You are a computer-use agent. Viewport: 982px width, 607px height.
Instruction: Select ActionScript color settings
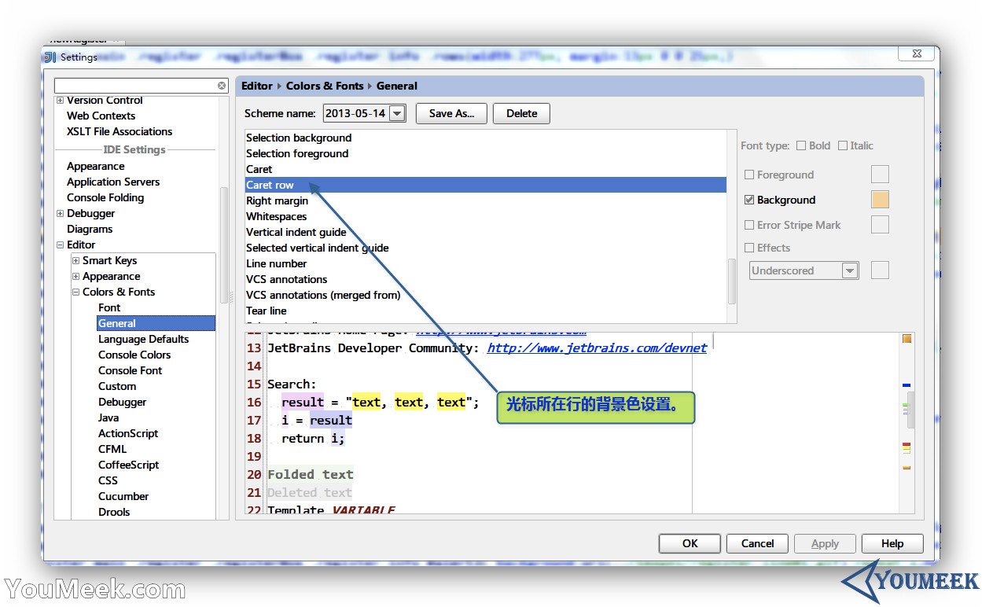pyautogui.click(x=128, y=433)
